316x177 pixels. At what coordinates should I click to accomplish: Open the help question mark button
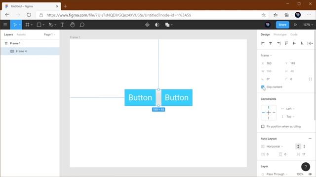[306, 167]
